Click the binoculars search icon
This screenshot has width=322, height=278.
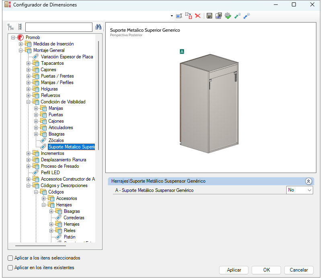point(98,27)
